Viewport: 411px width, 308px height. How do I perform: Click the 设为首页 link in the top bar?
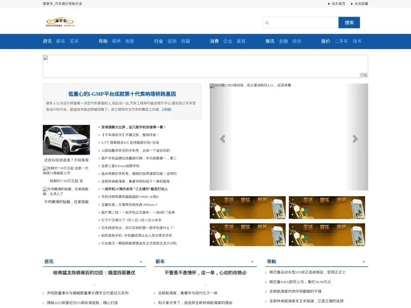click(x=339, y=3)
